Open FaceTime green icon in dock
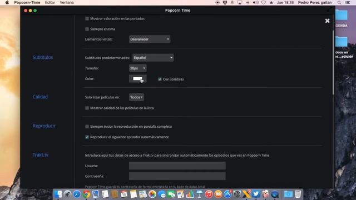 (171, 194)
